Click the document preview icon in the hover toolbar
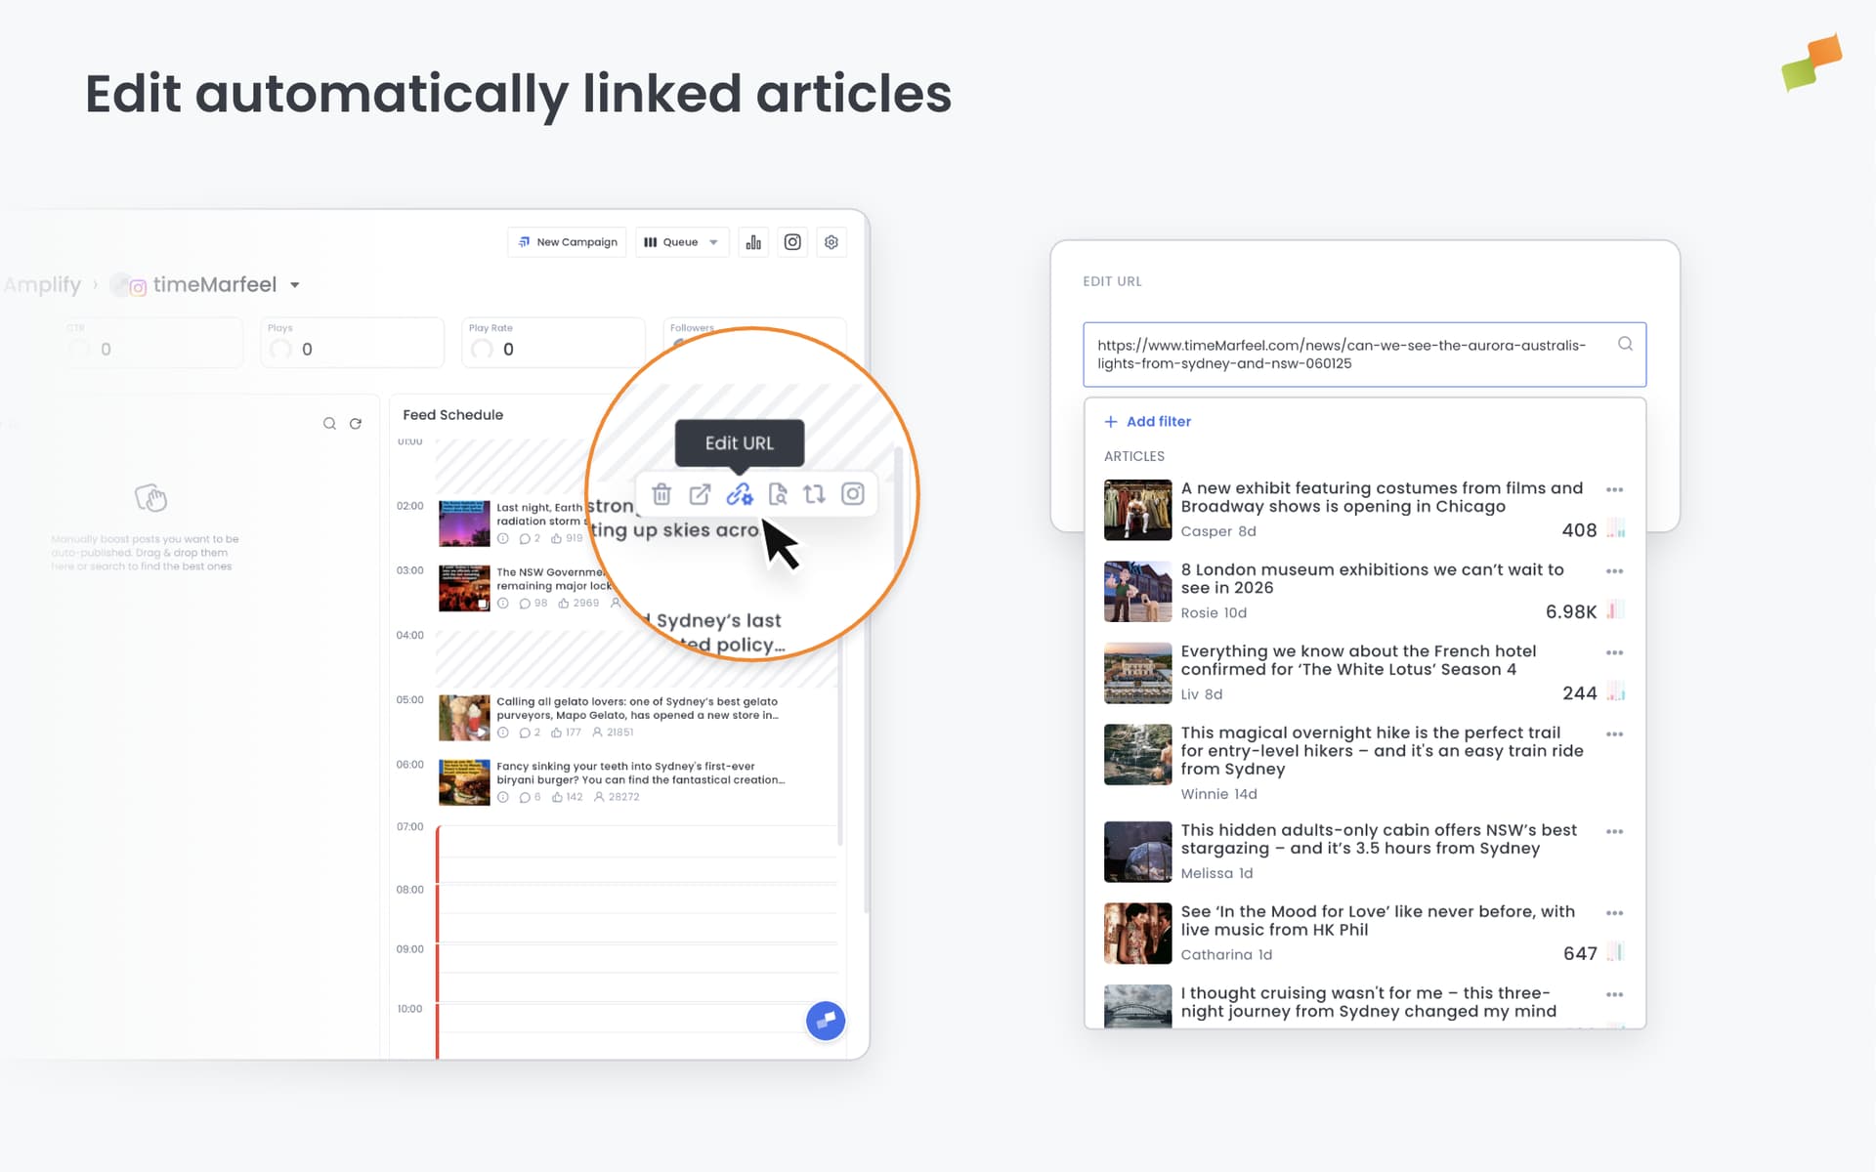Viewport: 1876px width, 1172px height. click(x=778, y=494)
